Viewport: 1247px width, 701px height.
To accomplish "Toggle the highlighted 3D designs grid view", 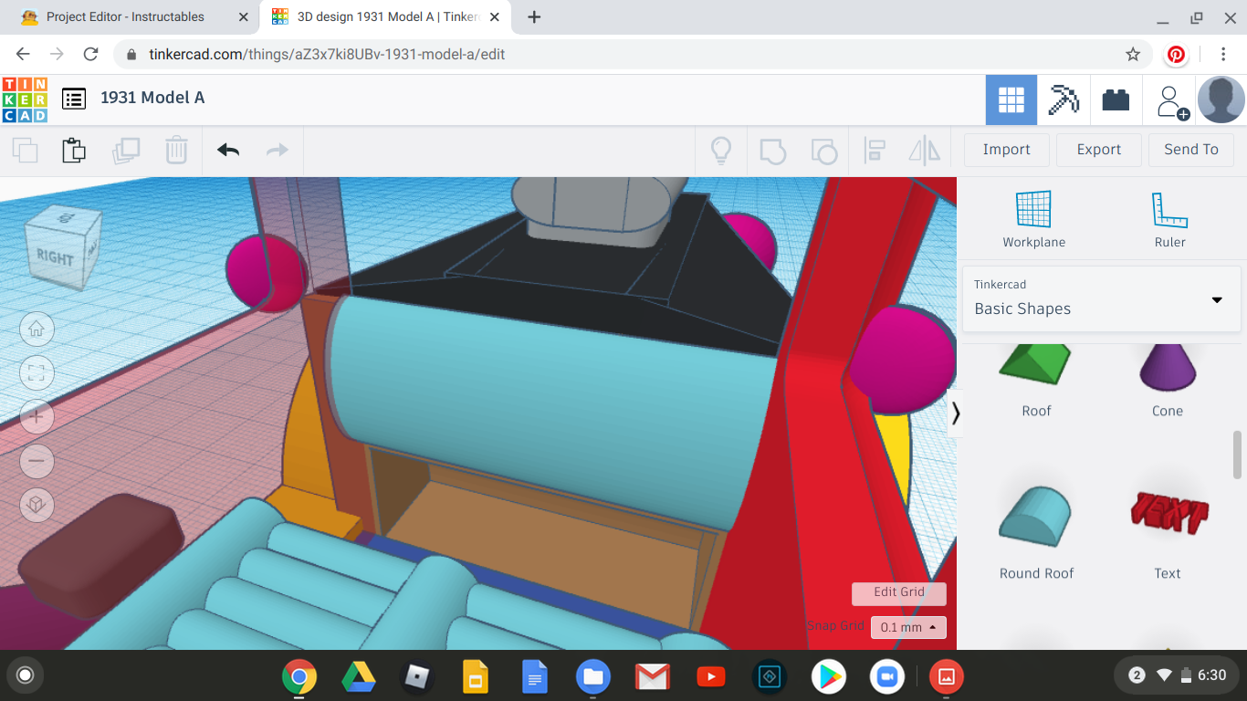I will [x=1011, y=99].
